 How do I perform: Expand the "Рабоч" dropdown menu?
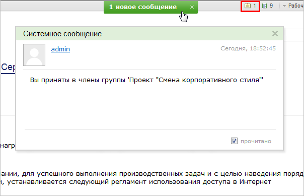293,6
